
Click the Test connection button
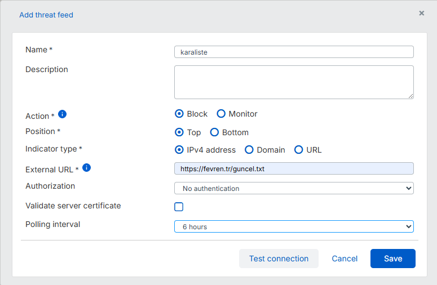279,259
